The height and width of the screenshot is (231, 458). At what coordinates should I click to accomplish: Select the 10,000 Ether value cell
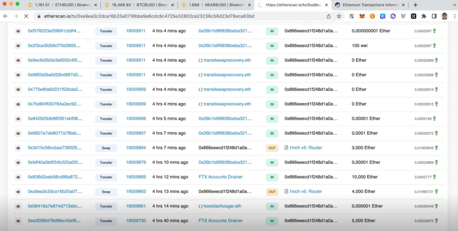coord(364,177)
